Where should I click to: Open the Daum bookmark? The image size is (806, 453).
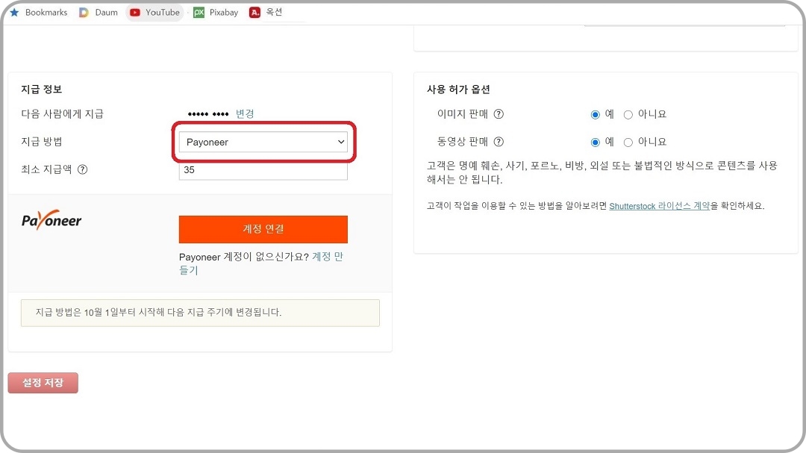click(99, 13)
